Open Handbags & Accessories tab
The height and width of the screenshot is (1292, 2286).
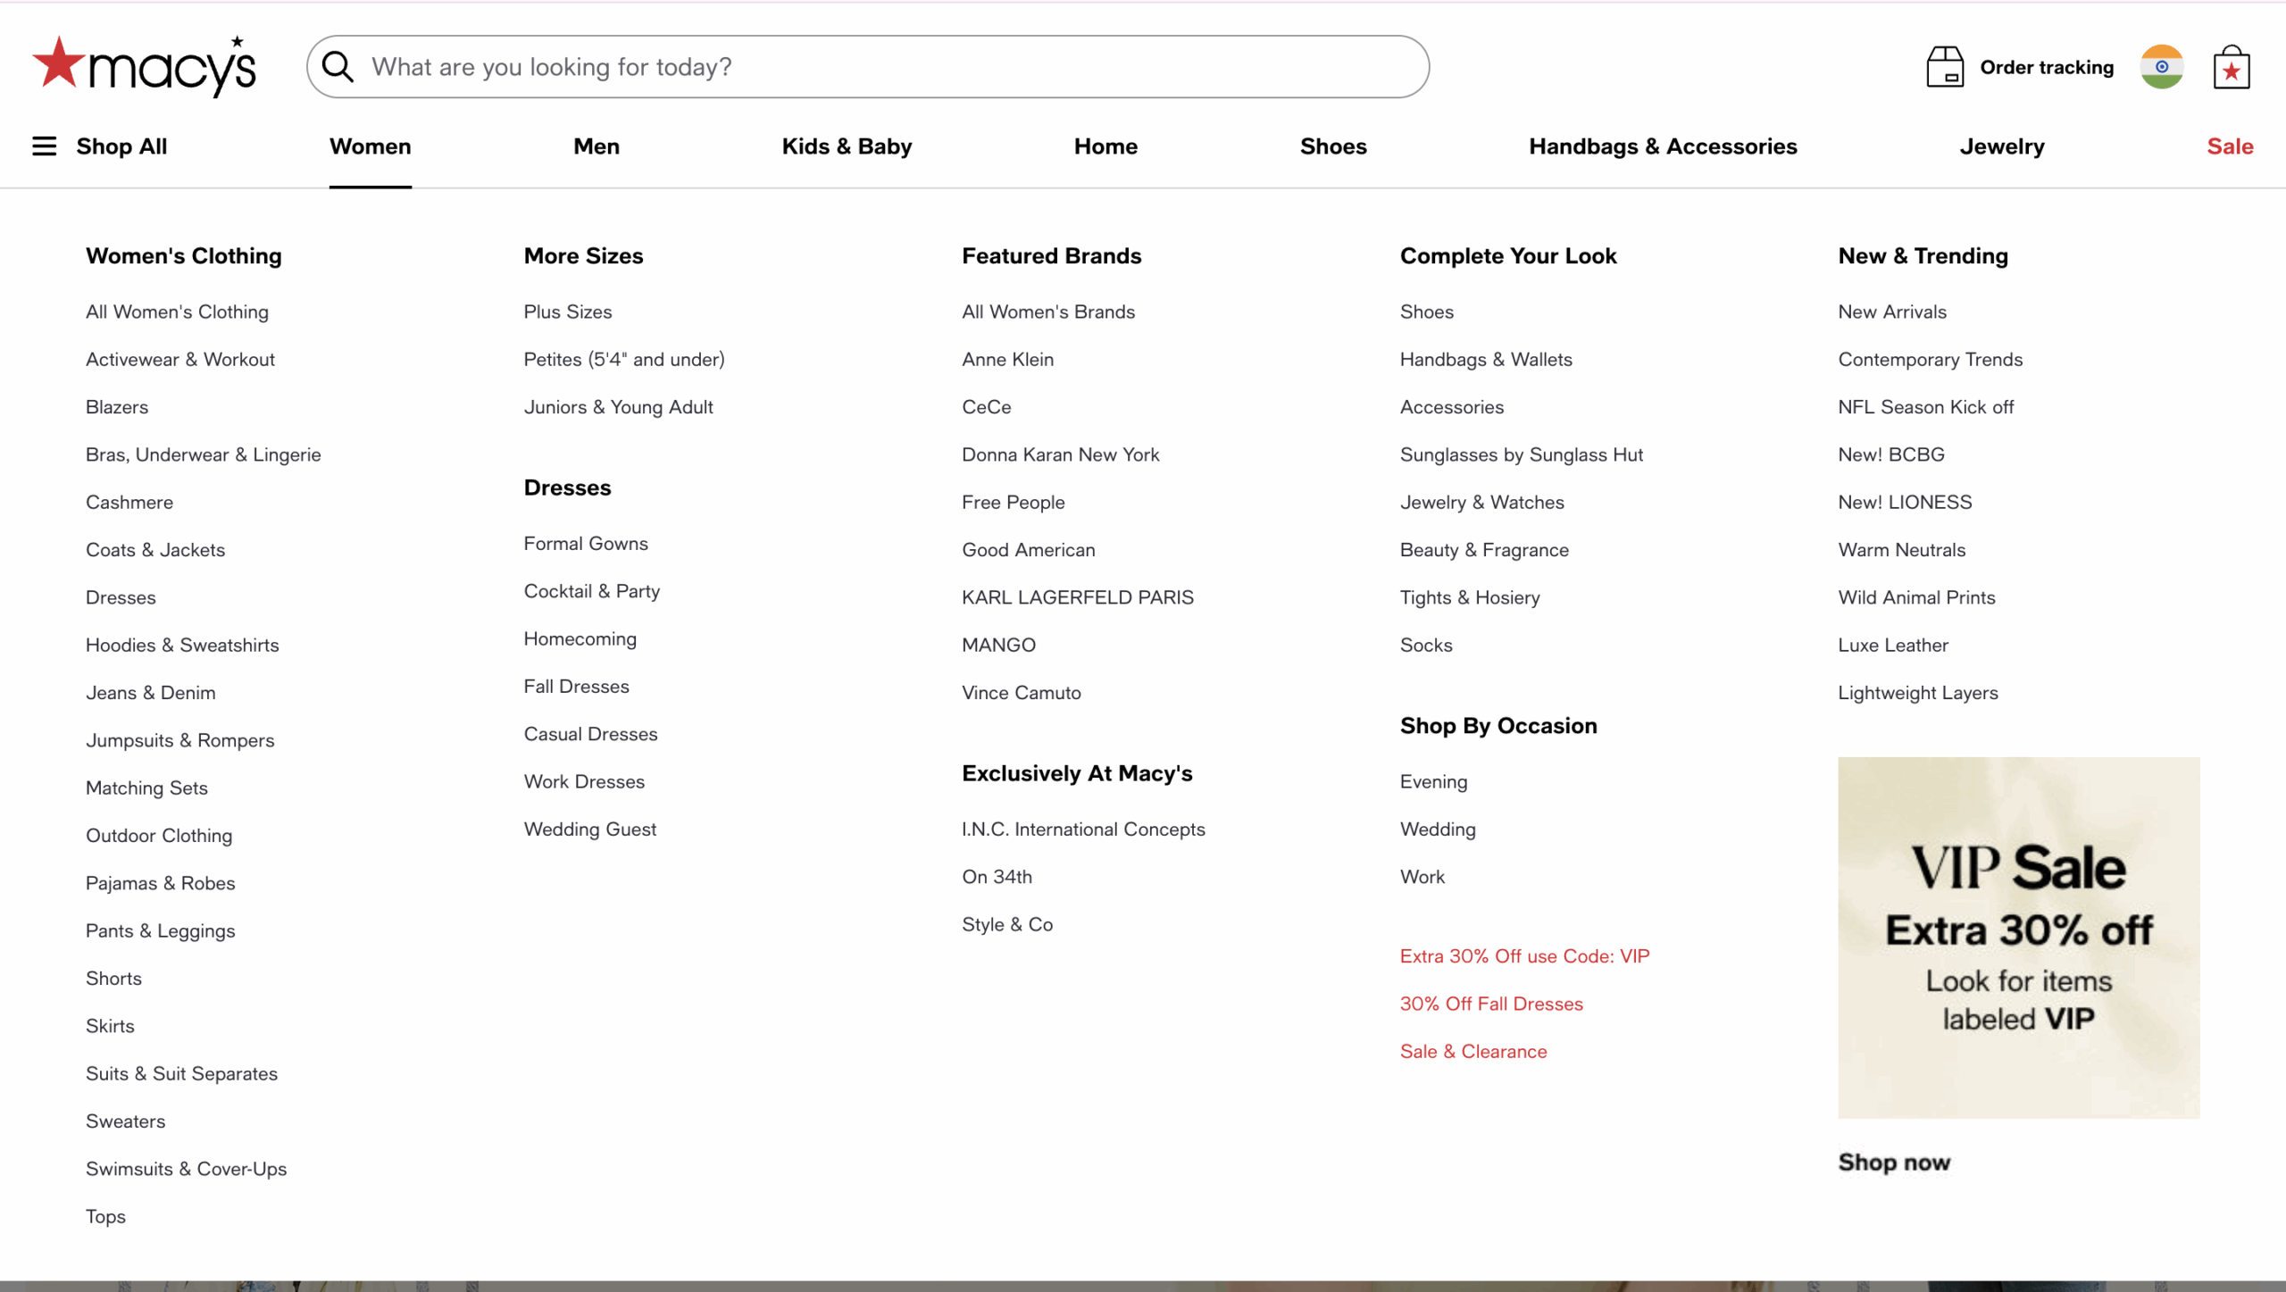click(1663, 146)
